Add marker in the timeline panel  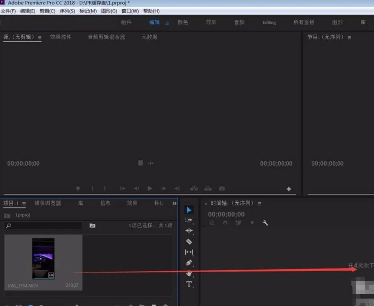pyautogui.click(x=252, y=223)
